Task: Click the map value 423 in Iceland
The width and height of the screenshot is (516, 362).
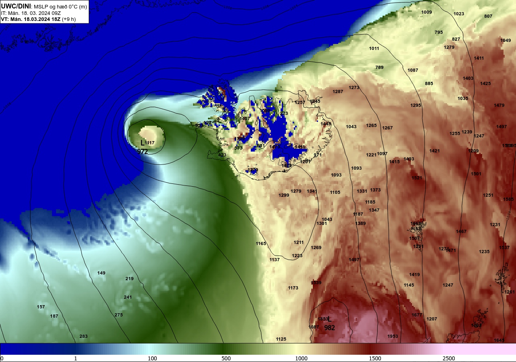Action: coord(222,155)
